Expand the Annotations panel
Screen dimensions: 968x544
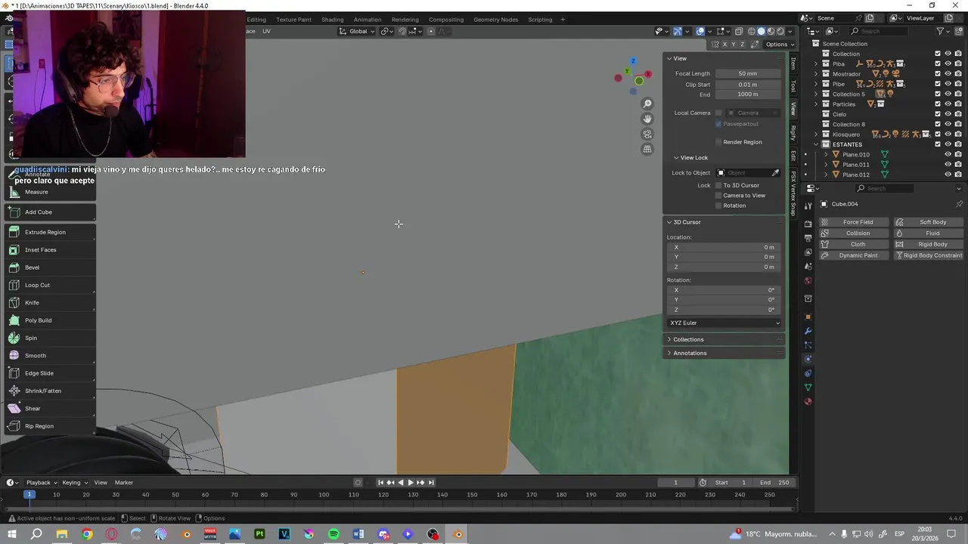690,354
